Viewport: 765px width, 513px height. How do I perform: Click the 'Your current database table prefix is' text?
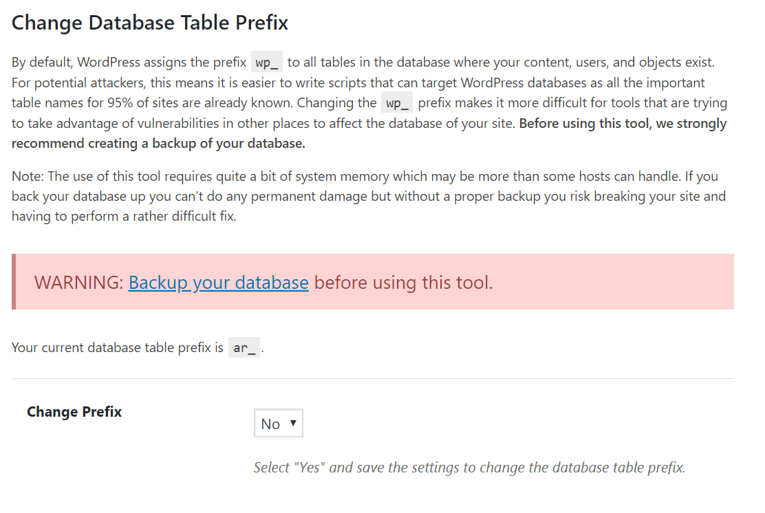coord(118,348)
